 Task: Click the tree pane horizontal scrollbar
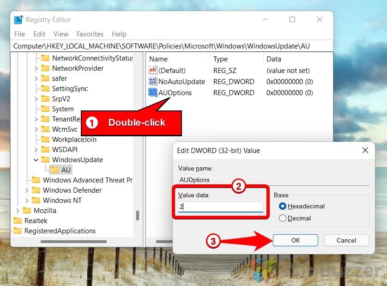click(x=73, y=242)
